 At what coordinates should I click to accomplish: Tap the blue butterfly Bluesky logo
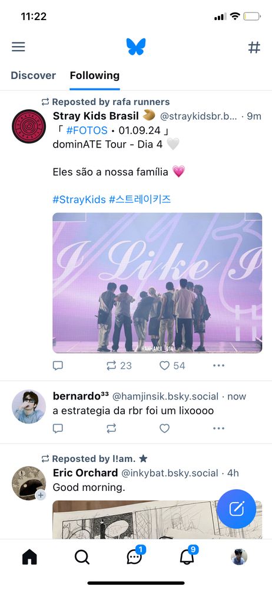coord(136,47)
